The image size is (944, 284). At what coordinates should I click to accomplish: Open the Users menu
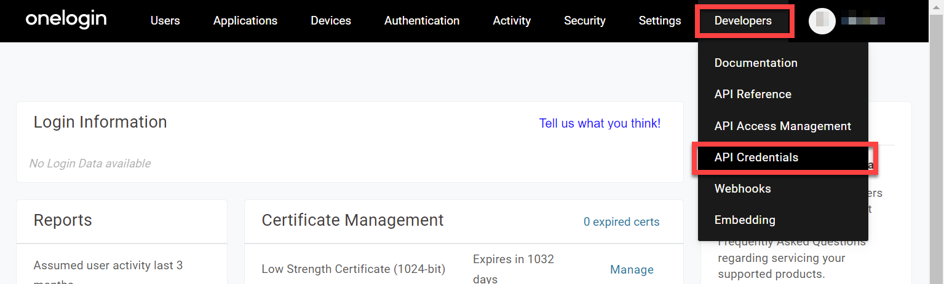click(165, 21)
